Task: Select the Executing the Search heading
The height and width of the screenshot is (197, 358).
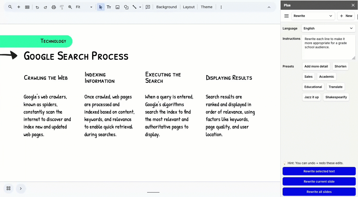Action: tap(163, 78)
